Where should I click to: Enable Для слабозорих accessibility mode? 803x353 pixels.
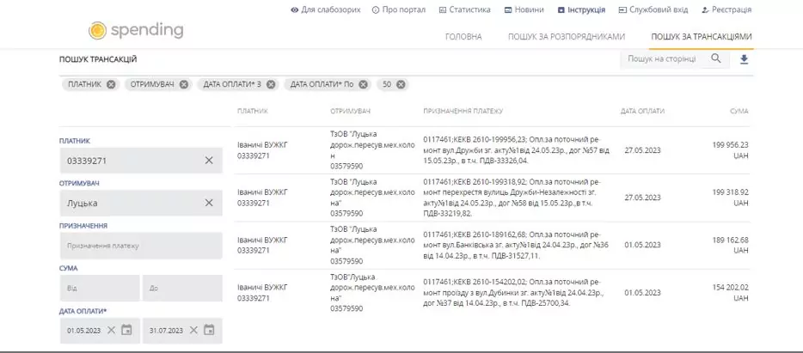[x=325, y=9]
